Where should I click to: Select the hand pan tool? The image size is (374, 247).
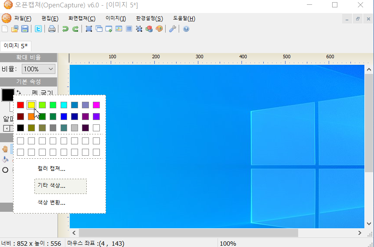tap(5, 149)
